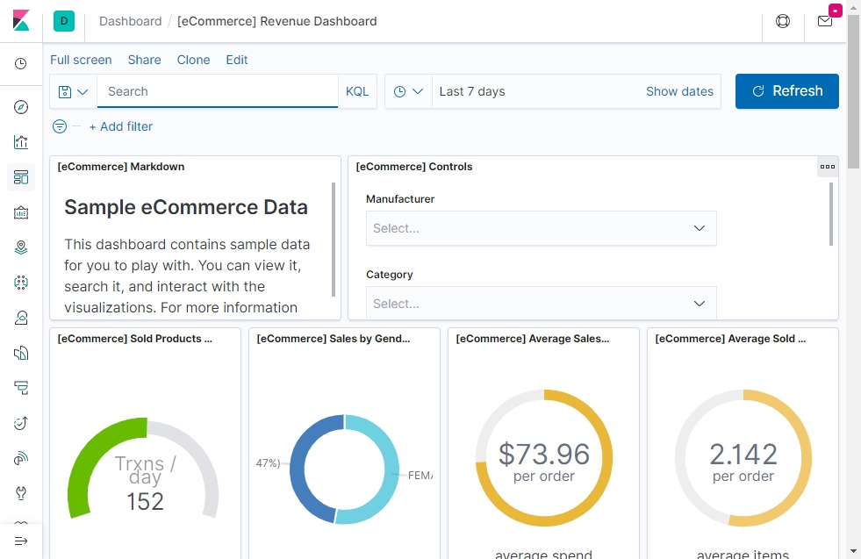Open the help menu icon in header
This screenshot has height=559, width=861.
(783, 21)
